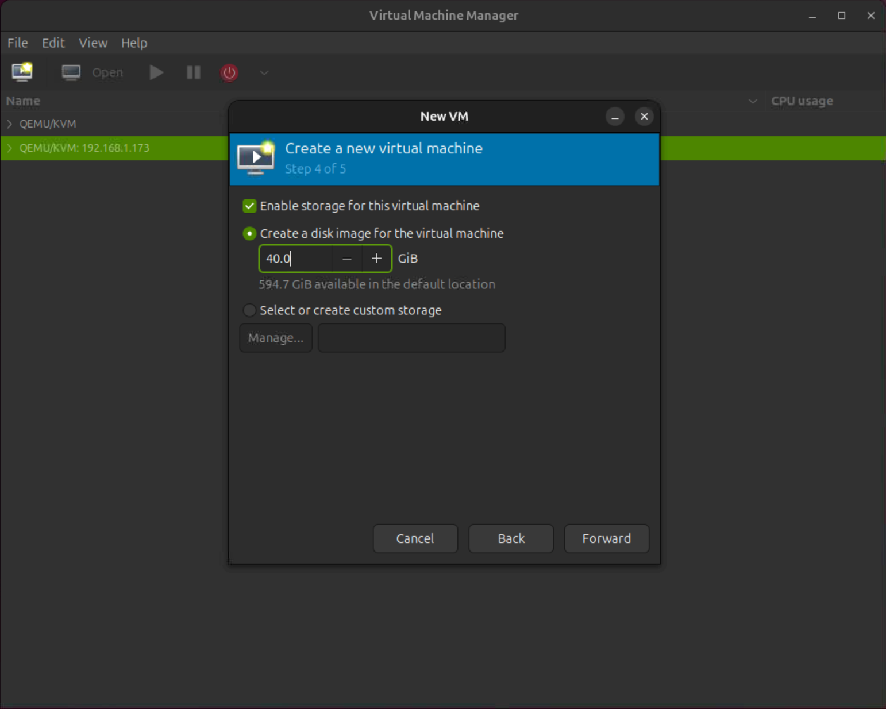
Task: Open the Help menu
Action: click(x=134, y=43)
